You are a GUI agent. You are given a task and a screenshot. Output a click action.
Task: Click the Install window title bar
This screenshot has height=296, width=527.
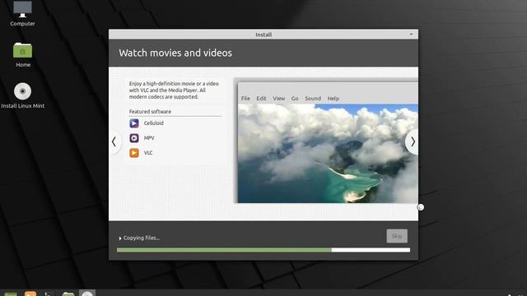pyautogui.click(x=263, y=35)
